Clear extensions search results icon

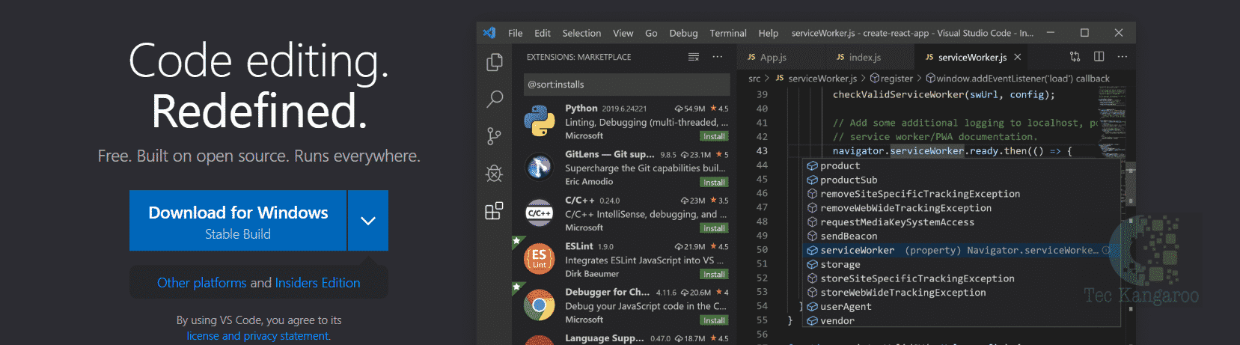coord(694,57)
